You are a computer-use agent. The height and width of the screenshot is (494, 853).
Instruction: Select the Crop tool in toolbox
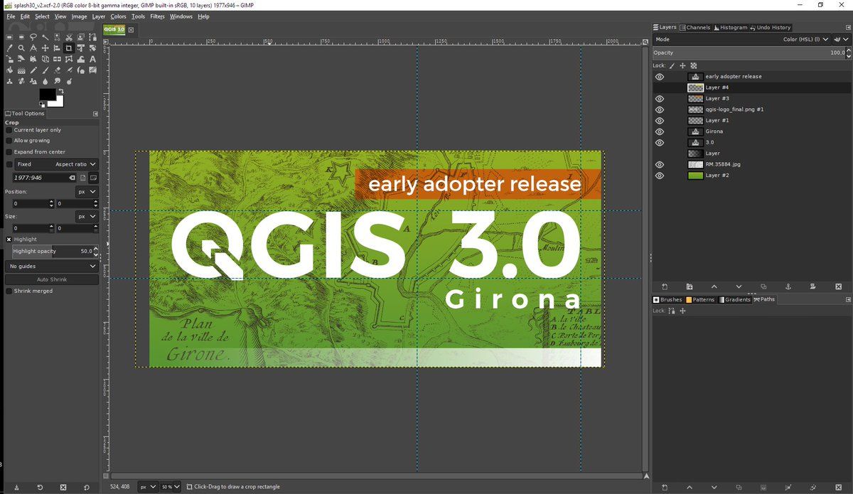click(x=69, y=48)
